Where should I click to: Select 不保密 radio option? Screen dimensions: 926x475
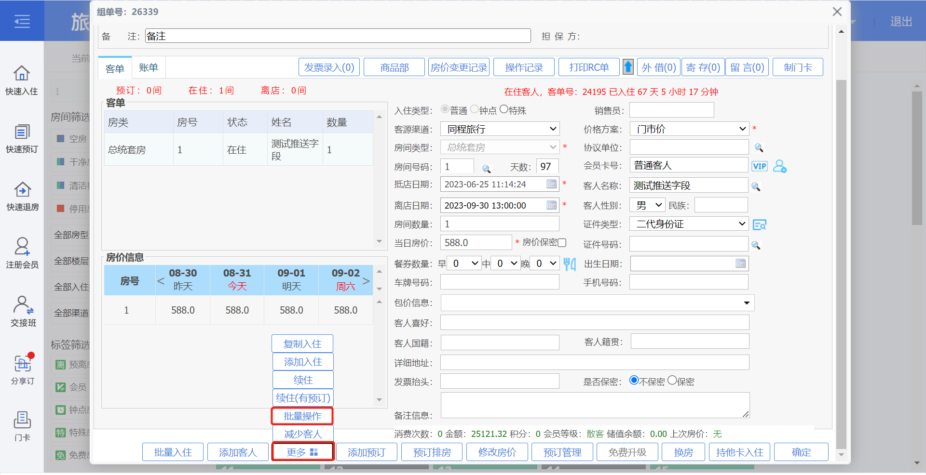pyautogui.click(x=634, y=380)
